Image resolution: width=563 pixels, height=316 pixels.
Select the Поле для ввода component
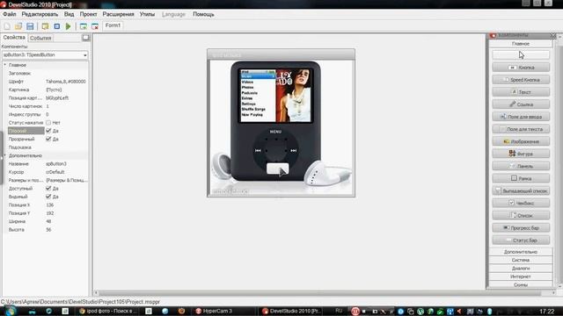(x=521, y=117)
